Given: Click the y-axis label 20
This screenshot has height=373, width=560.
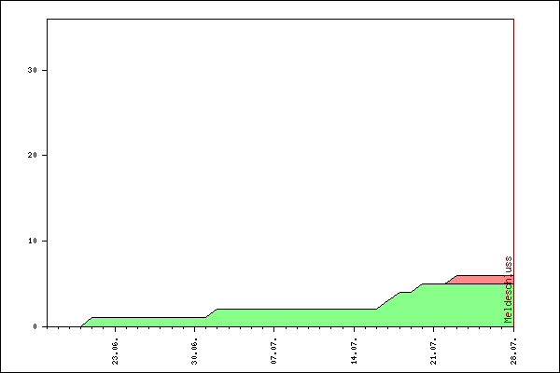Looking at the screenshot, I should coord(33,155).
